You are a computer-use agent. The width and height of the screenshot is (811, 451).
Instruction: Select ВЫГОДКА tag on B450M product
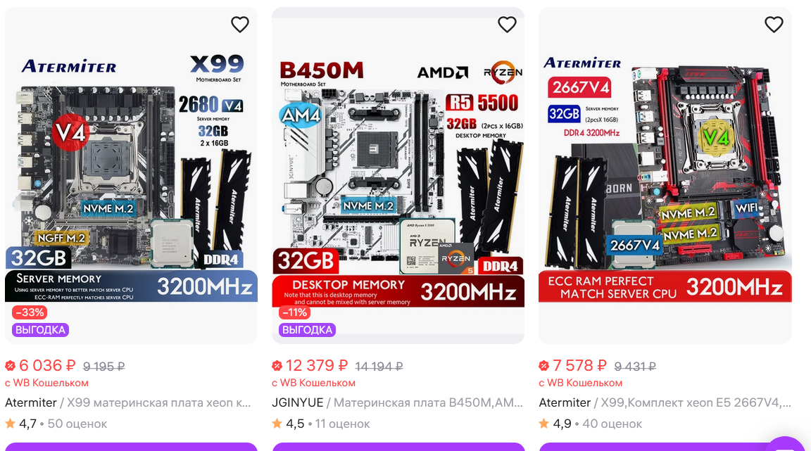click(x=307, y=330)
